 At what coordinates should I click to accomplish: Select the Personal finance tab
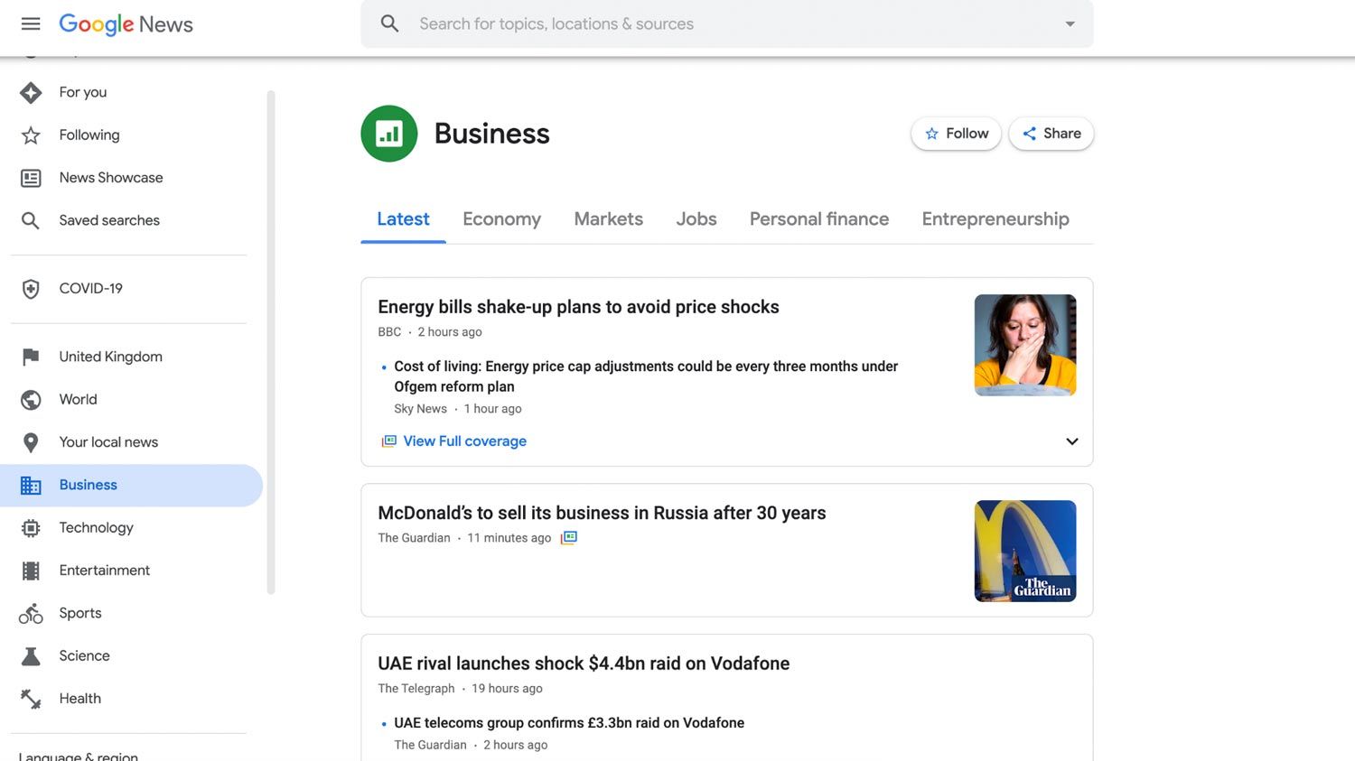tap(818, 219)
